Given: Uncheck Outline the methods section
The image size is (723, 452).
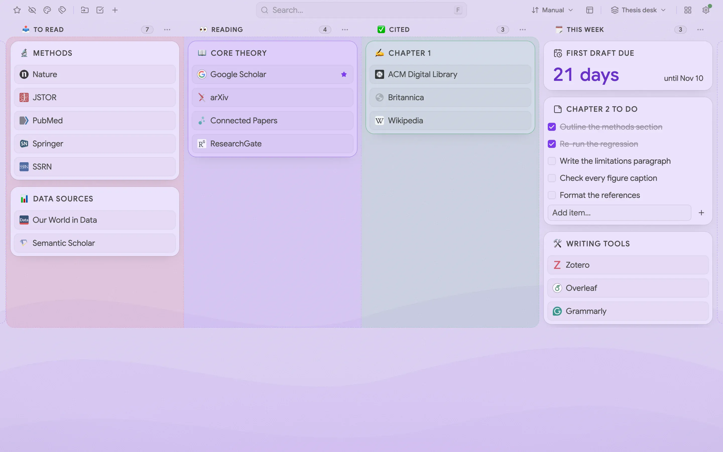Looking at the screenshot, I should click(552, 127).
